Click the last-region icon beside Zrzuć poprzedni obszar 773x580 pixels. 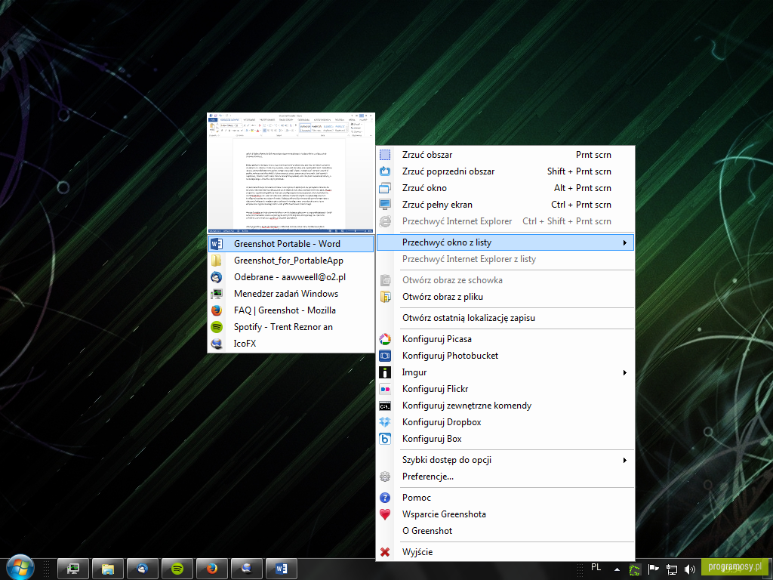[385, 171]
